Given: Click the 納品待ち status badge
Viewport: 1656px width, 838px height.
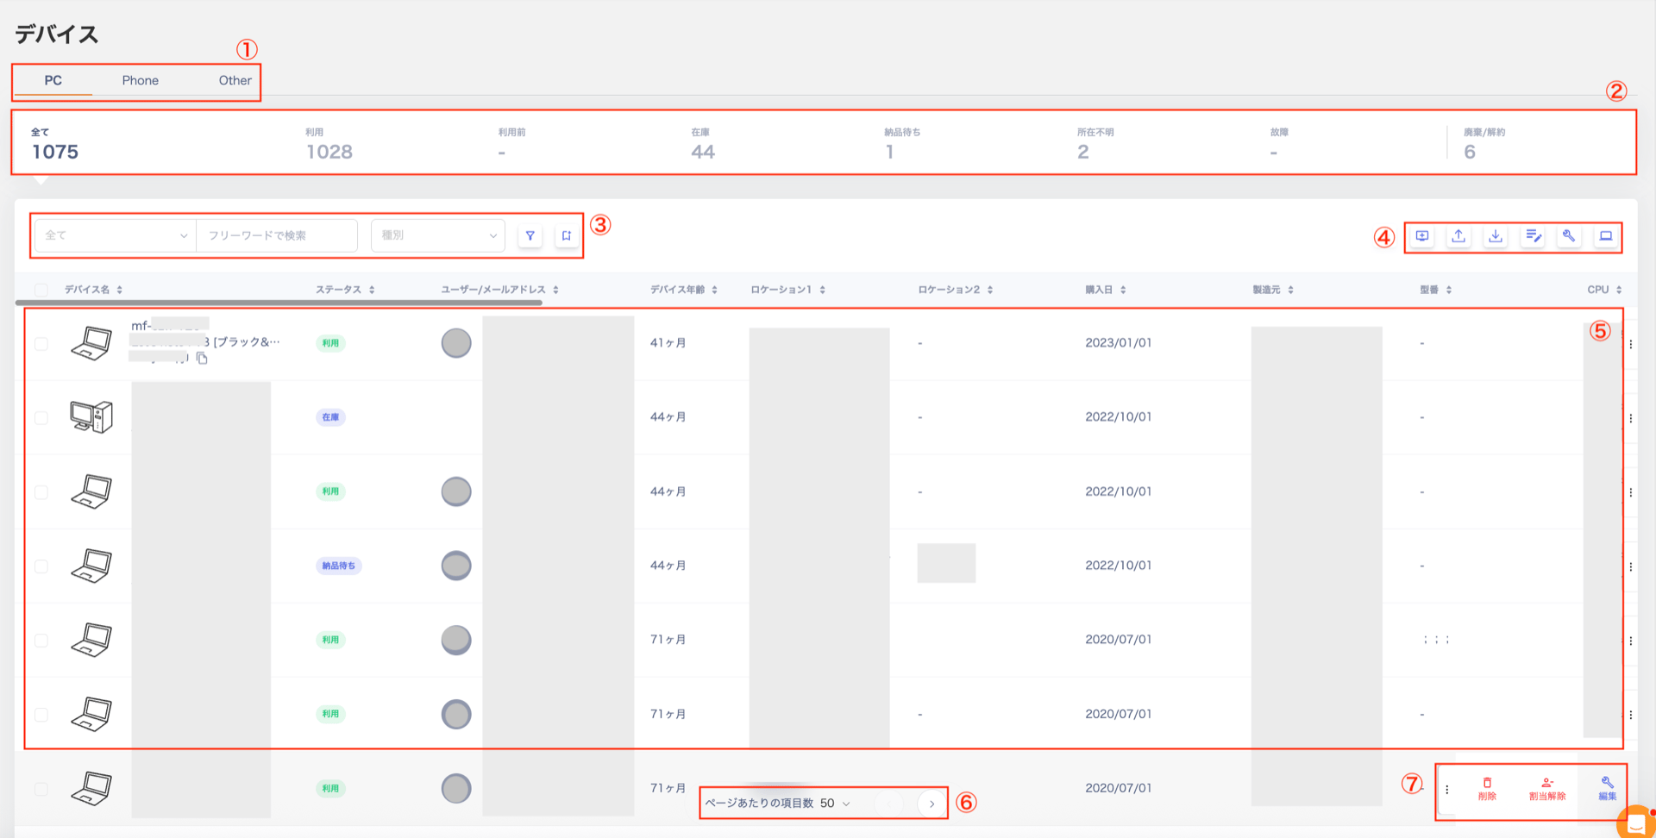Looking at the screenshot, I should [x=338, y=566].
